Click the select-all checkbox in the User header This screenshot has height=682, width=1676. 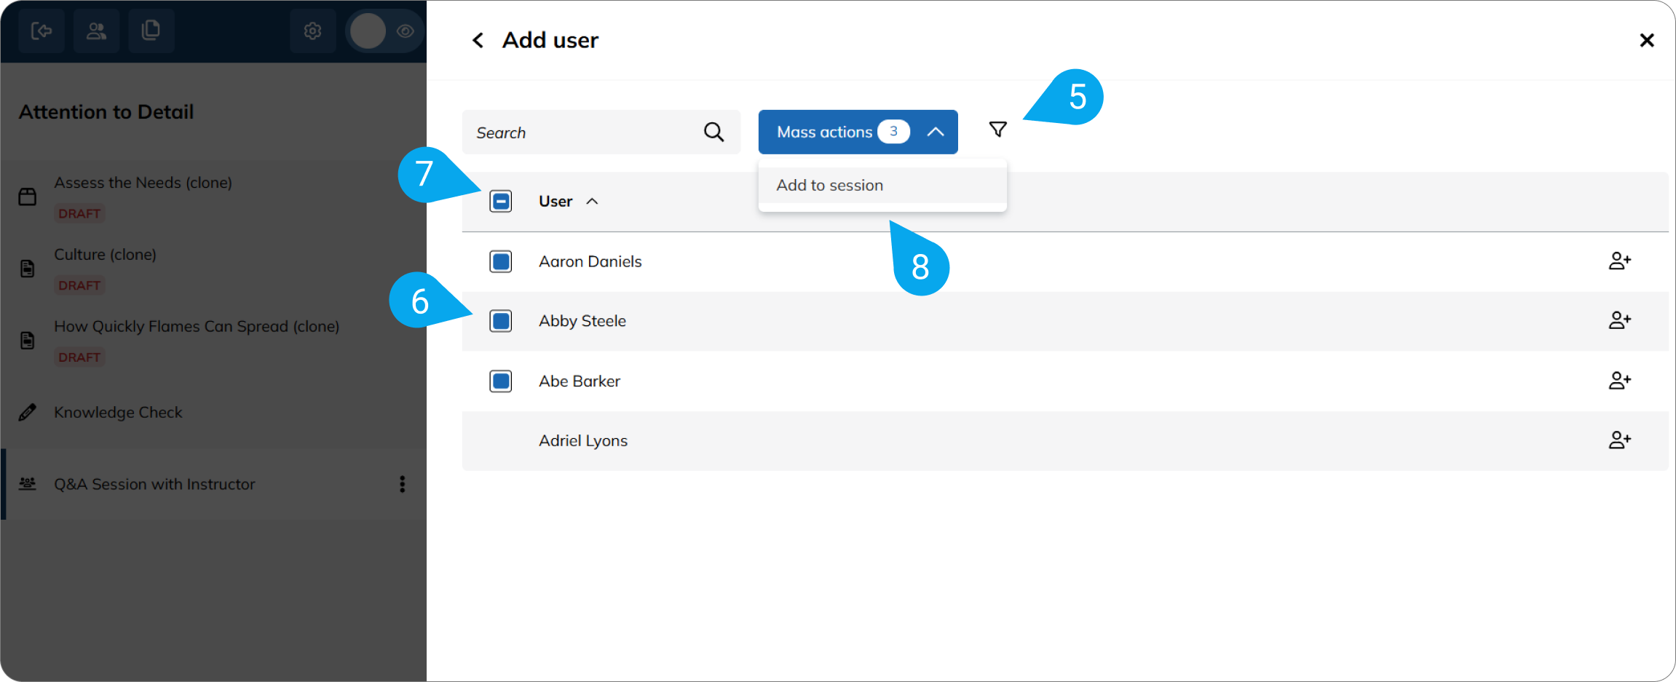tap(500, 201)
